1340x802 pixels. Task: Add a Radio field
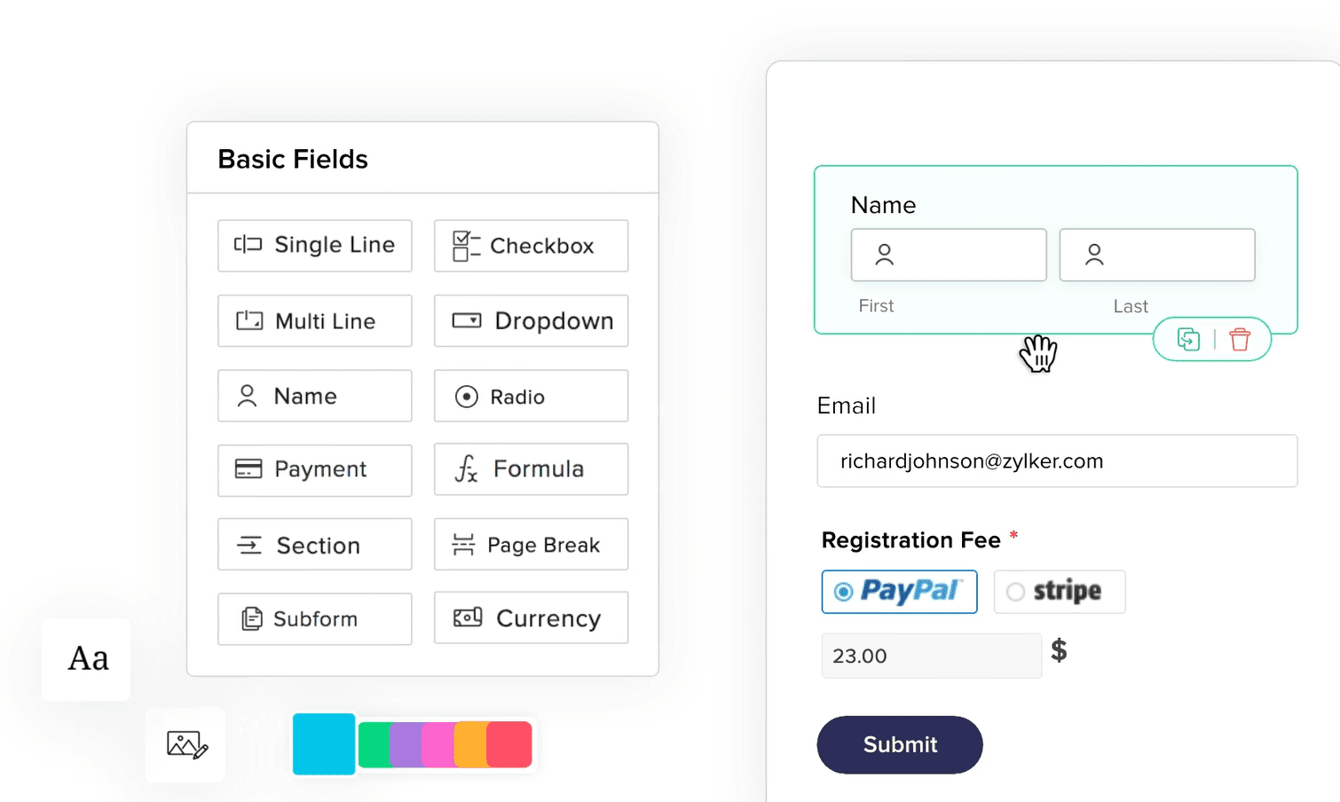531,396
